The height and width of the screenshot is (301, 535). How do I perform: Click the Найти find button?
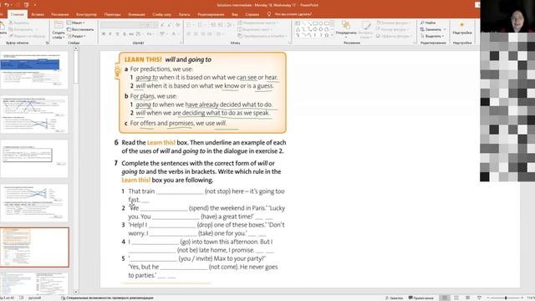[428, 23]
